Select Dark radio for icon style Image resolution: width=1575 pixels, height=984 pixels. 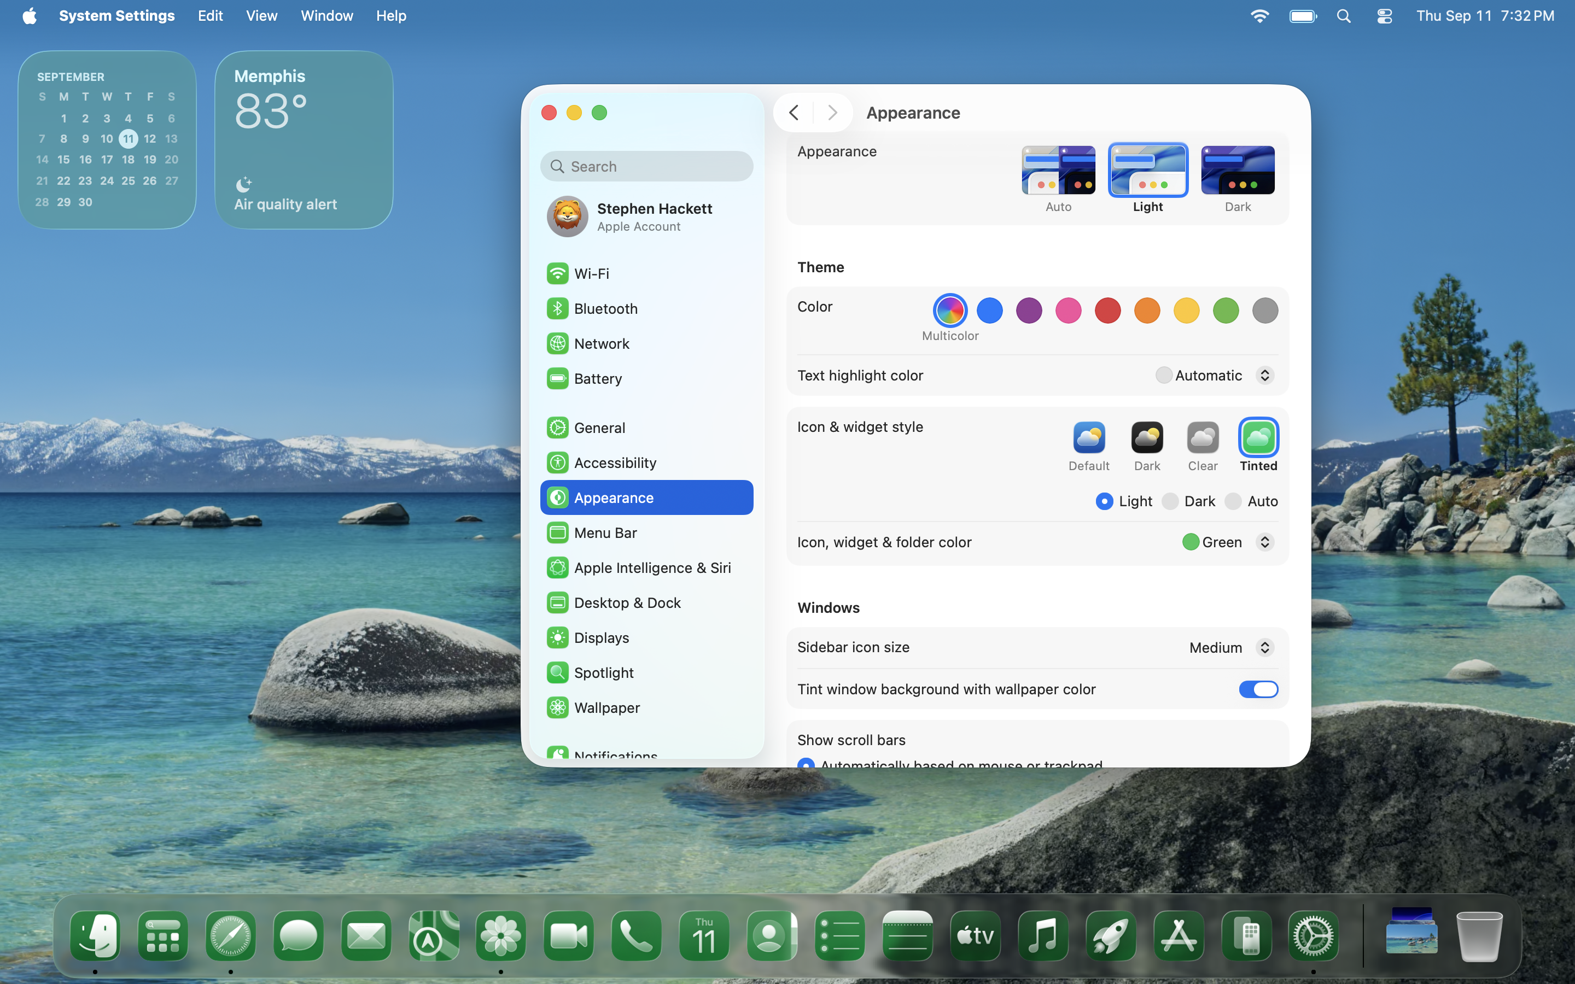1171,501
